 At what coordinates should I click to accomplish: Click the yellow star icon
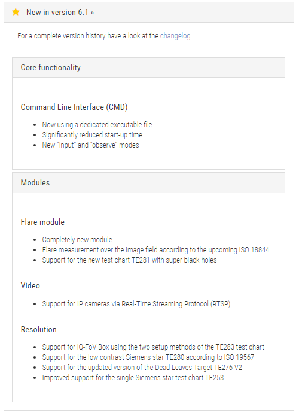pyautogui.click(x=16, y=12)
